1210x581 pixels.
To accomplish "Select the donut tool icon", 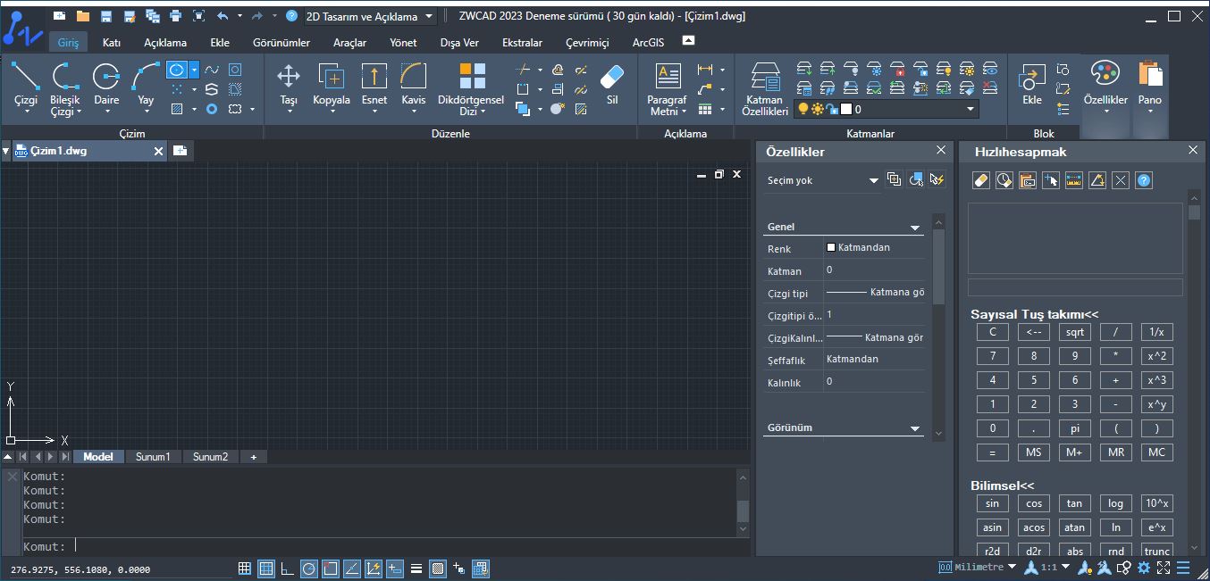I will tap(212, 109).
